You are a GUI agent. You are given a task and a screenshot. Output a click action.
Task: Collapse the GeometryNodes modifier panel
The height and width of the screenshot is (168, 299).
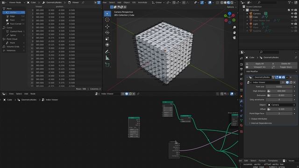pos(247,77)
